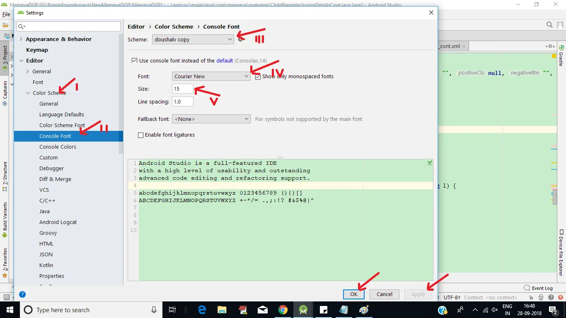
Task: Open scheme actions gear next to Scheme dropdown
Action: click(240, 40)
